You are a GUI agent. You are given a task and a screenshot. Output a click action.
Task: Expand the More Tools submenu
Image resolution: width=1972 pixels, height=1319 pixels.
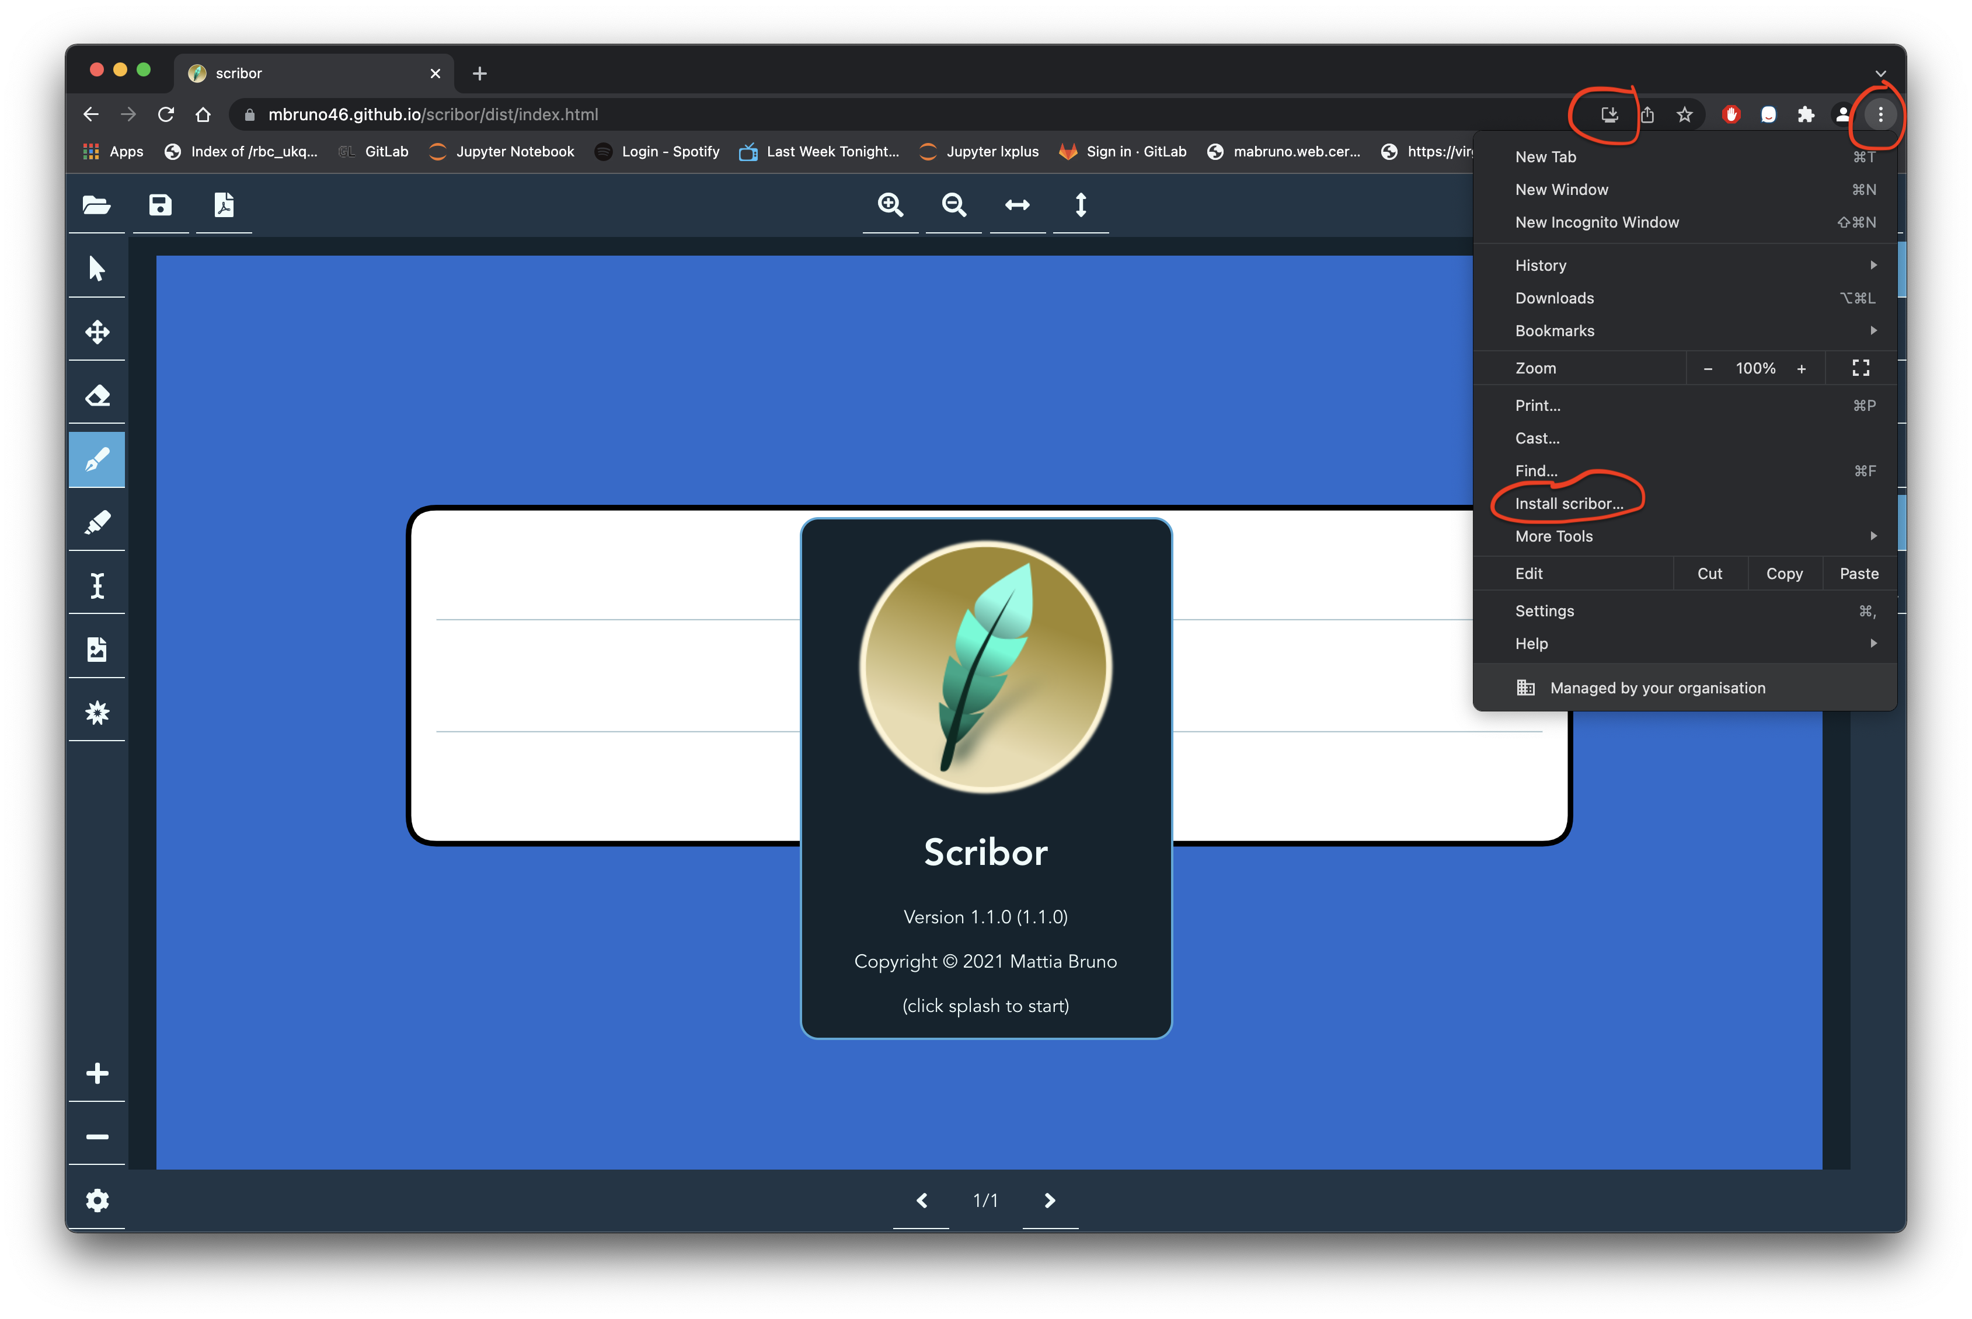click(1685, 536)
